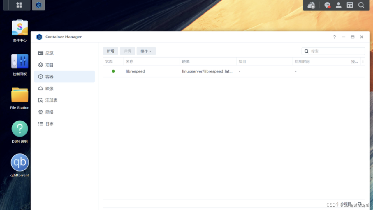Open Log (日志) in sidebar

point(64,124)
